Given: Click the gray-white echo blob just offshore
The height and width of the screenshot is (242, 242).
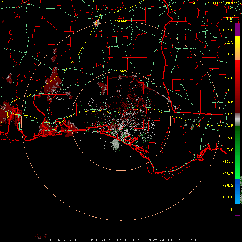Looking at the screenshot, I should pos(115,144).
